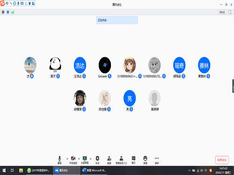Open the Share Screen option
The width and height of the screenshot is (234, 175).
pos(85,160)
